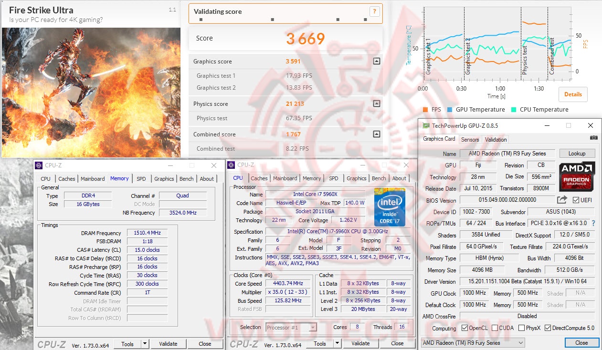Maximize the GPU-Z window

coord(569,125)
